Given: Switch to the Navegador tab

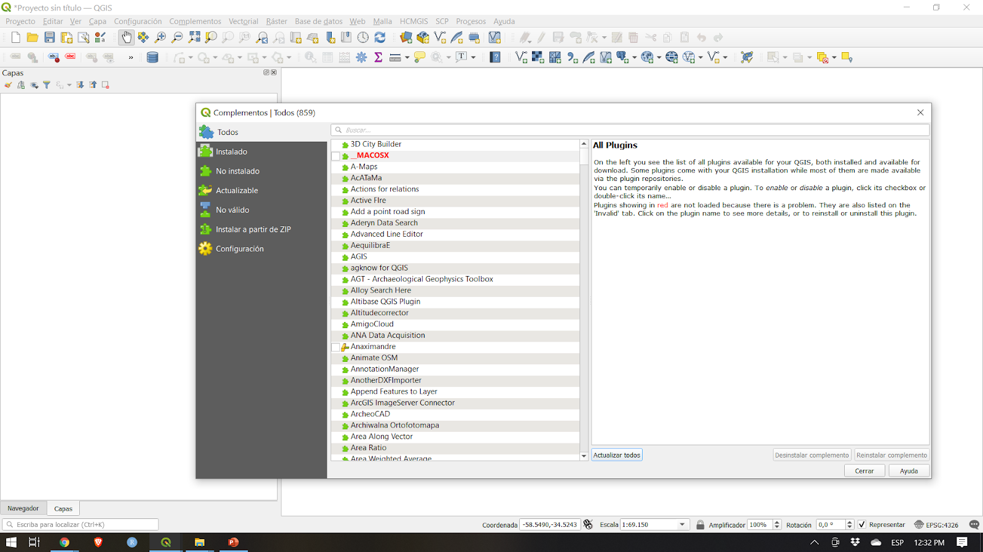Looking at the screenshot, I should pyautogui.click(x=23, y=508).
